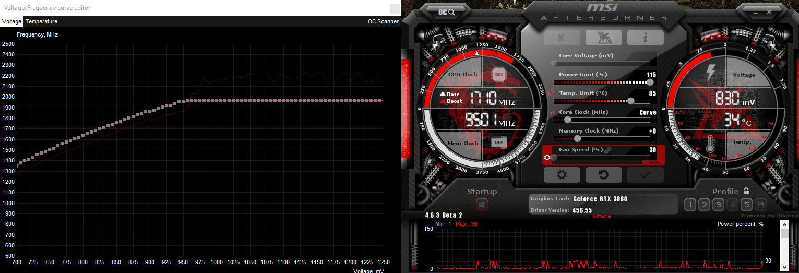Load profile slot 2
This screenshot has height=273, width=799.
[x=705, y=205]
